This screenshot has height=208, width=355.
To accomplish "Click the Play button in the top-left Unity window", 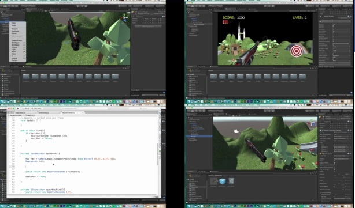I will click(x=78, y=6).
